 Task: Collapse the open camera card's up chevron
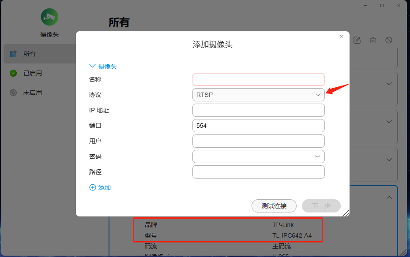(x=389, y=197)
